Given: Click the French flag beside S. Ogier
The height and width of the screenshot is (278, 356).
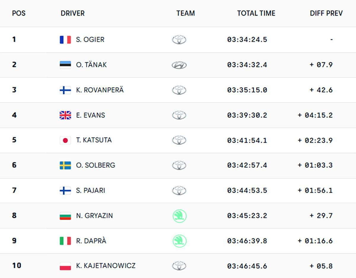Looking at the screenshot, I should click(65, 40).
